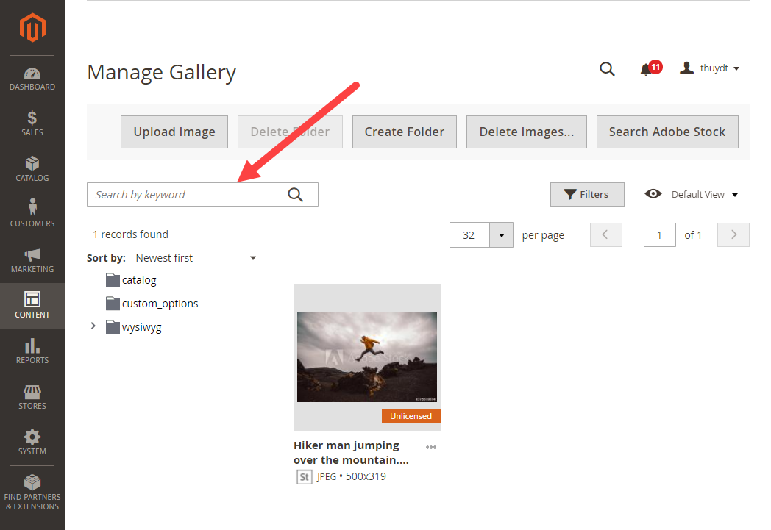Open the Stores storefront icon
The width and height of the screenshot is (771, 530).
pos(32,394)
